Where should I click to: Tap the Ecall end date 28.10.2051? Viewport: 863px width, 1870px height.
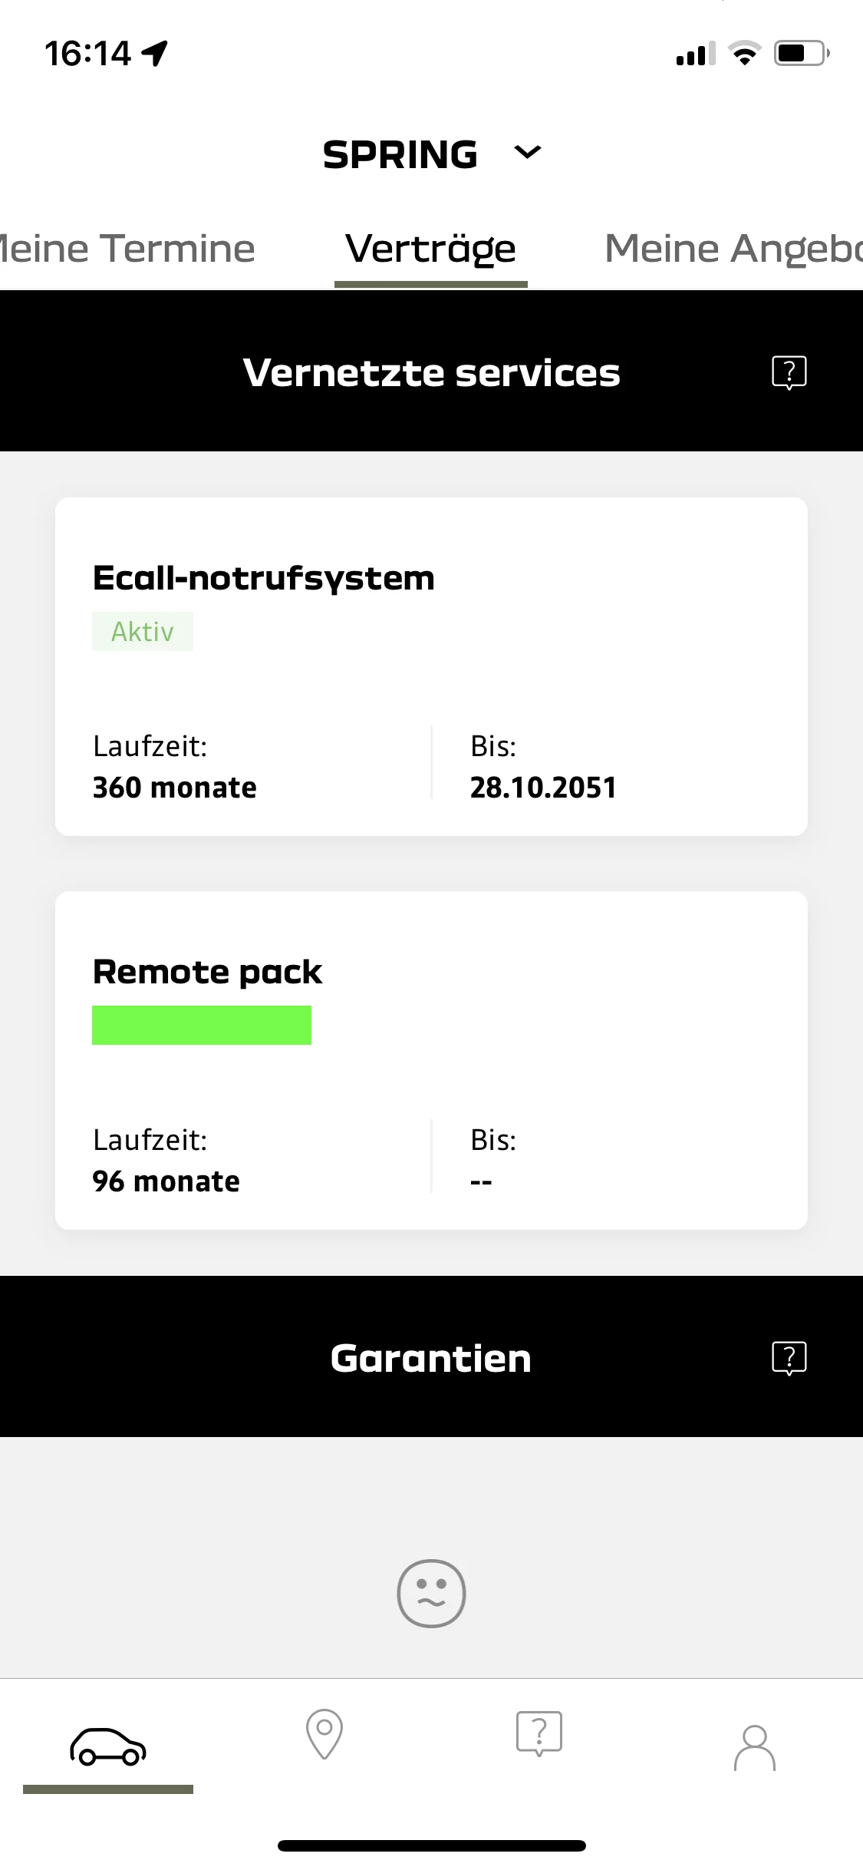pyautogui.click(x=543, y=787)
